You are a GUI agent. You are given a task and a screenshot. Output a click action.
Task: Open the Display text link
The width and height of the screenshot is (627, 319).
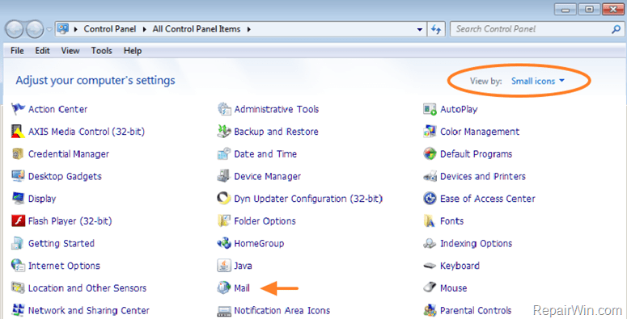[x=42, y=199]
